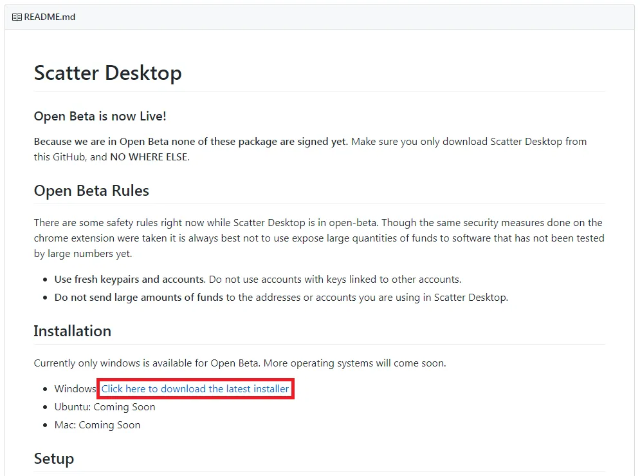Viewport: 640px width, 476px height.
Task: Click 'Ubuntu: Coming Soon' list item
Action: [x=105, y=407]
